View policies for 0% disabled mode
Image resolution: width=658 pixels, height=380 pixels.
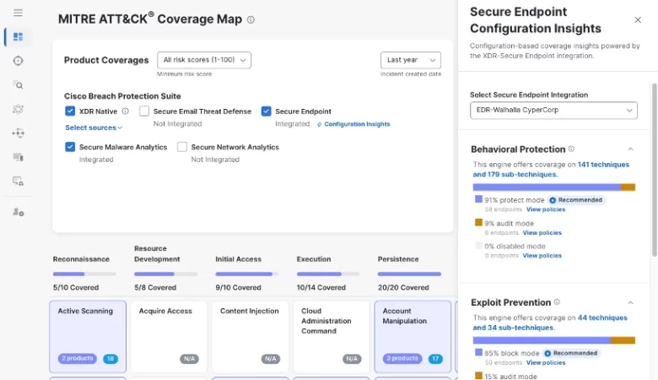pyautogui.click(x=542, y=256)
